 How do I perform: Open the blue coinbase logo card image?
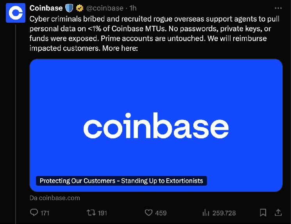tap(156, 125)
